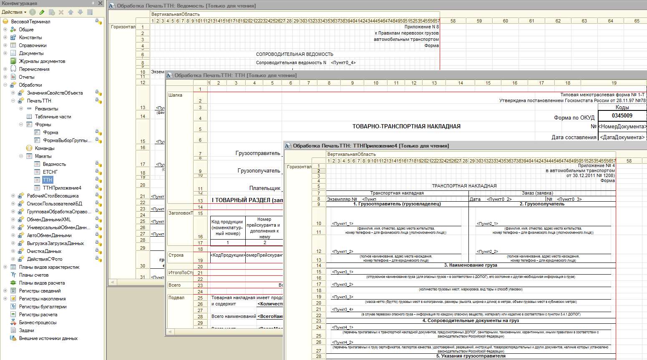The image size is (647, 360).
Task: Open the Действия dropdown menu
Action: click(14, 12)
